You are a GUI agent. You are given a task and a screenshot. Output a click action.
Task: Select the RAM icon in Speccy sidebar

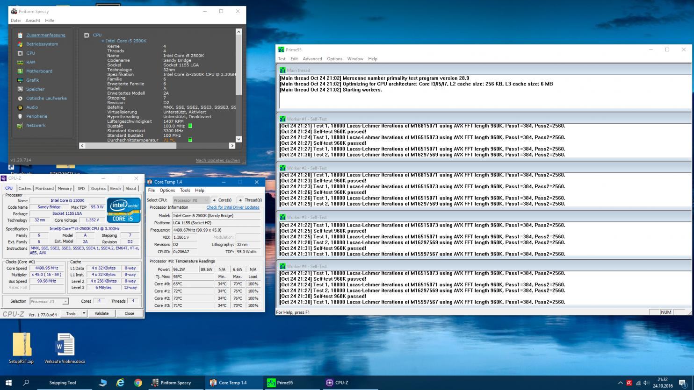pos(20,62)
